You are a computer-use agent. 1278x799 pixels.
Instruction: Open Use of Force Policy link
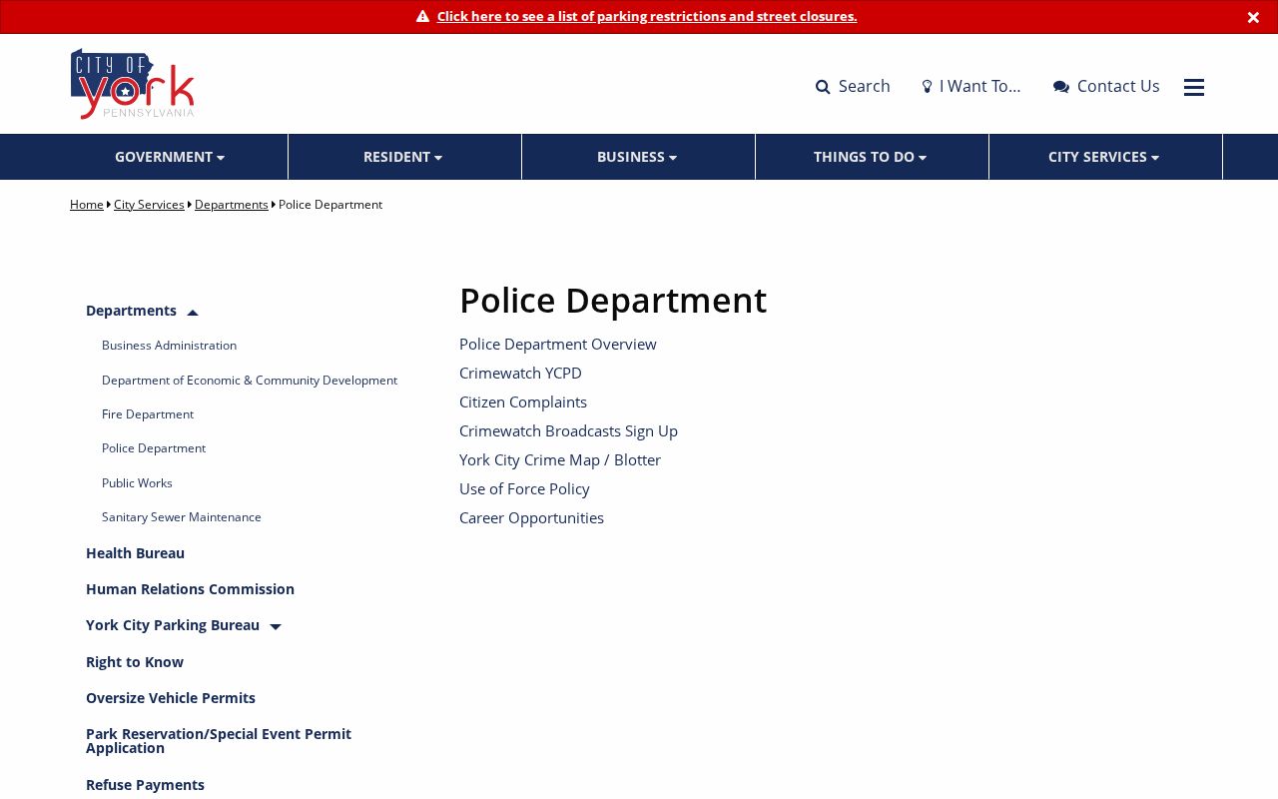pyautogui.click(x=524, y=488)
